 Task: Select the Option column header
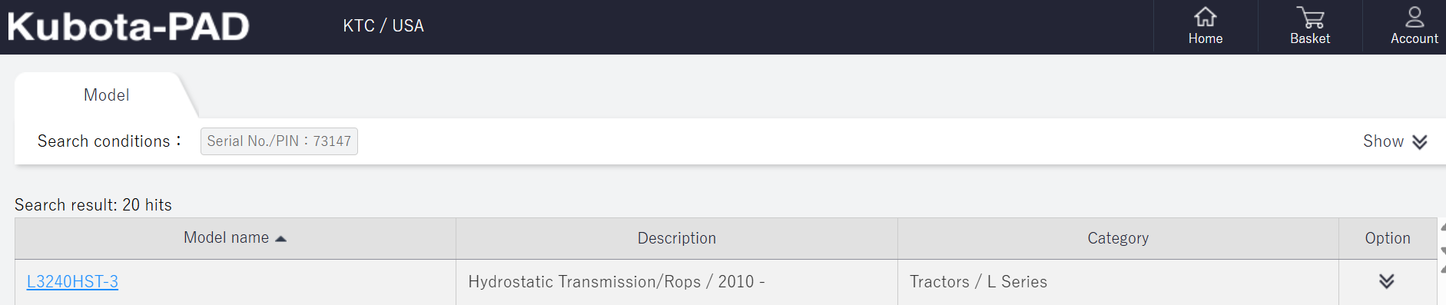pos(1388,238)
